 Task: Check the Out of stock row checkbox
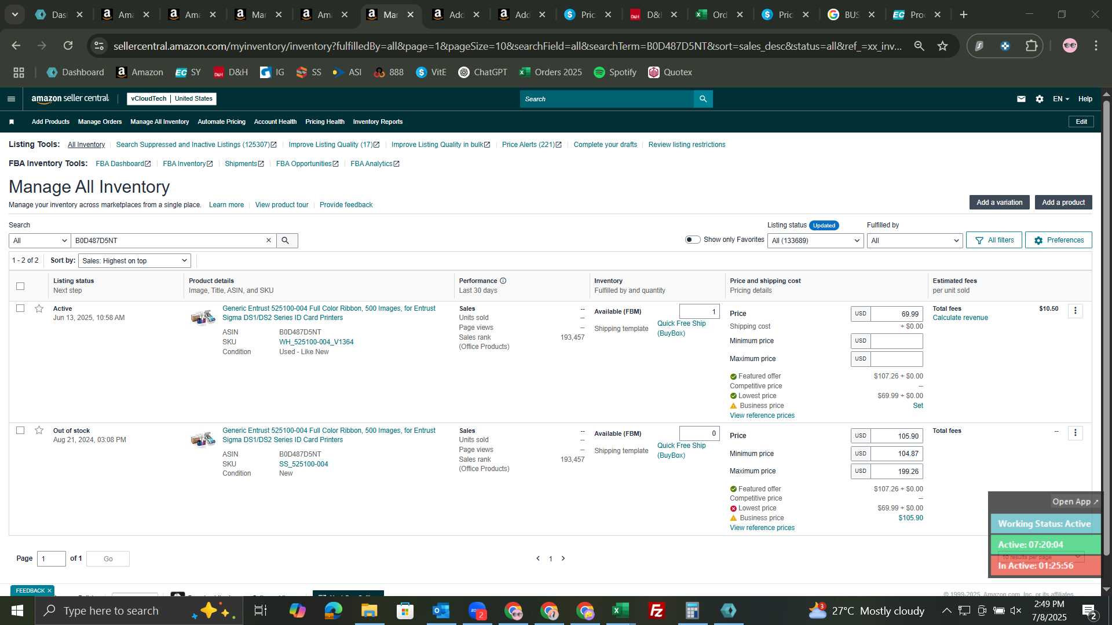[20, 430]
